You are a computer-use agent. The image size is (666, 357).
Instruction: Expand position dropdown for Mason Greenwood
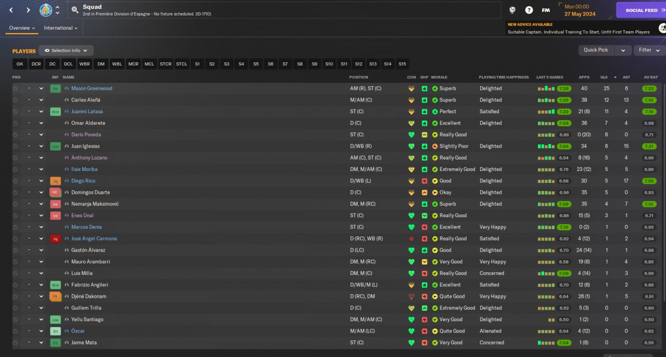41,88
